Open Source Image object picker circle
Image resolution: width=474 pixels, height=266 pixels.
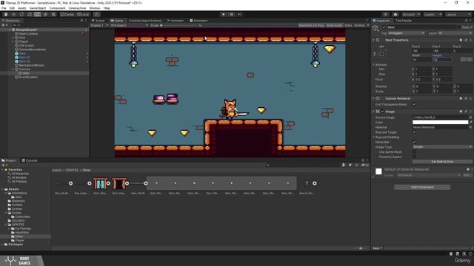pyautogui.click(x=471, y=117)
